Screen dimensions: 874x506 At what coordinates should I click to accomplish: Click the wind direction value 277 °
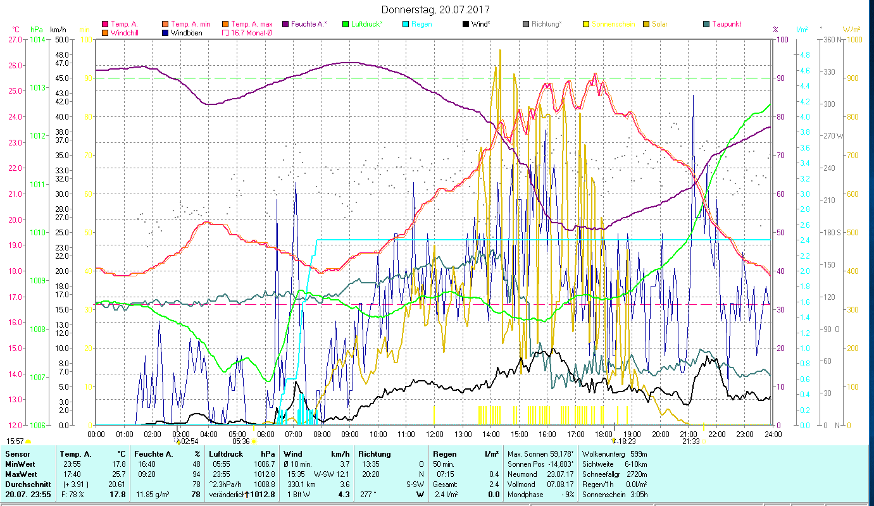[x=368, y=495]
